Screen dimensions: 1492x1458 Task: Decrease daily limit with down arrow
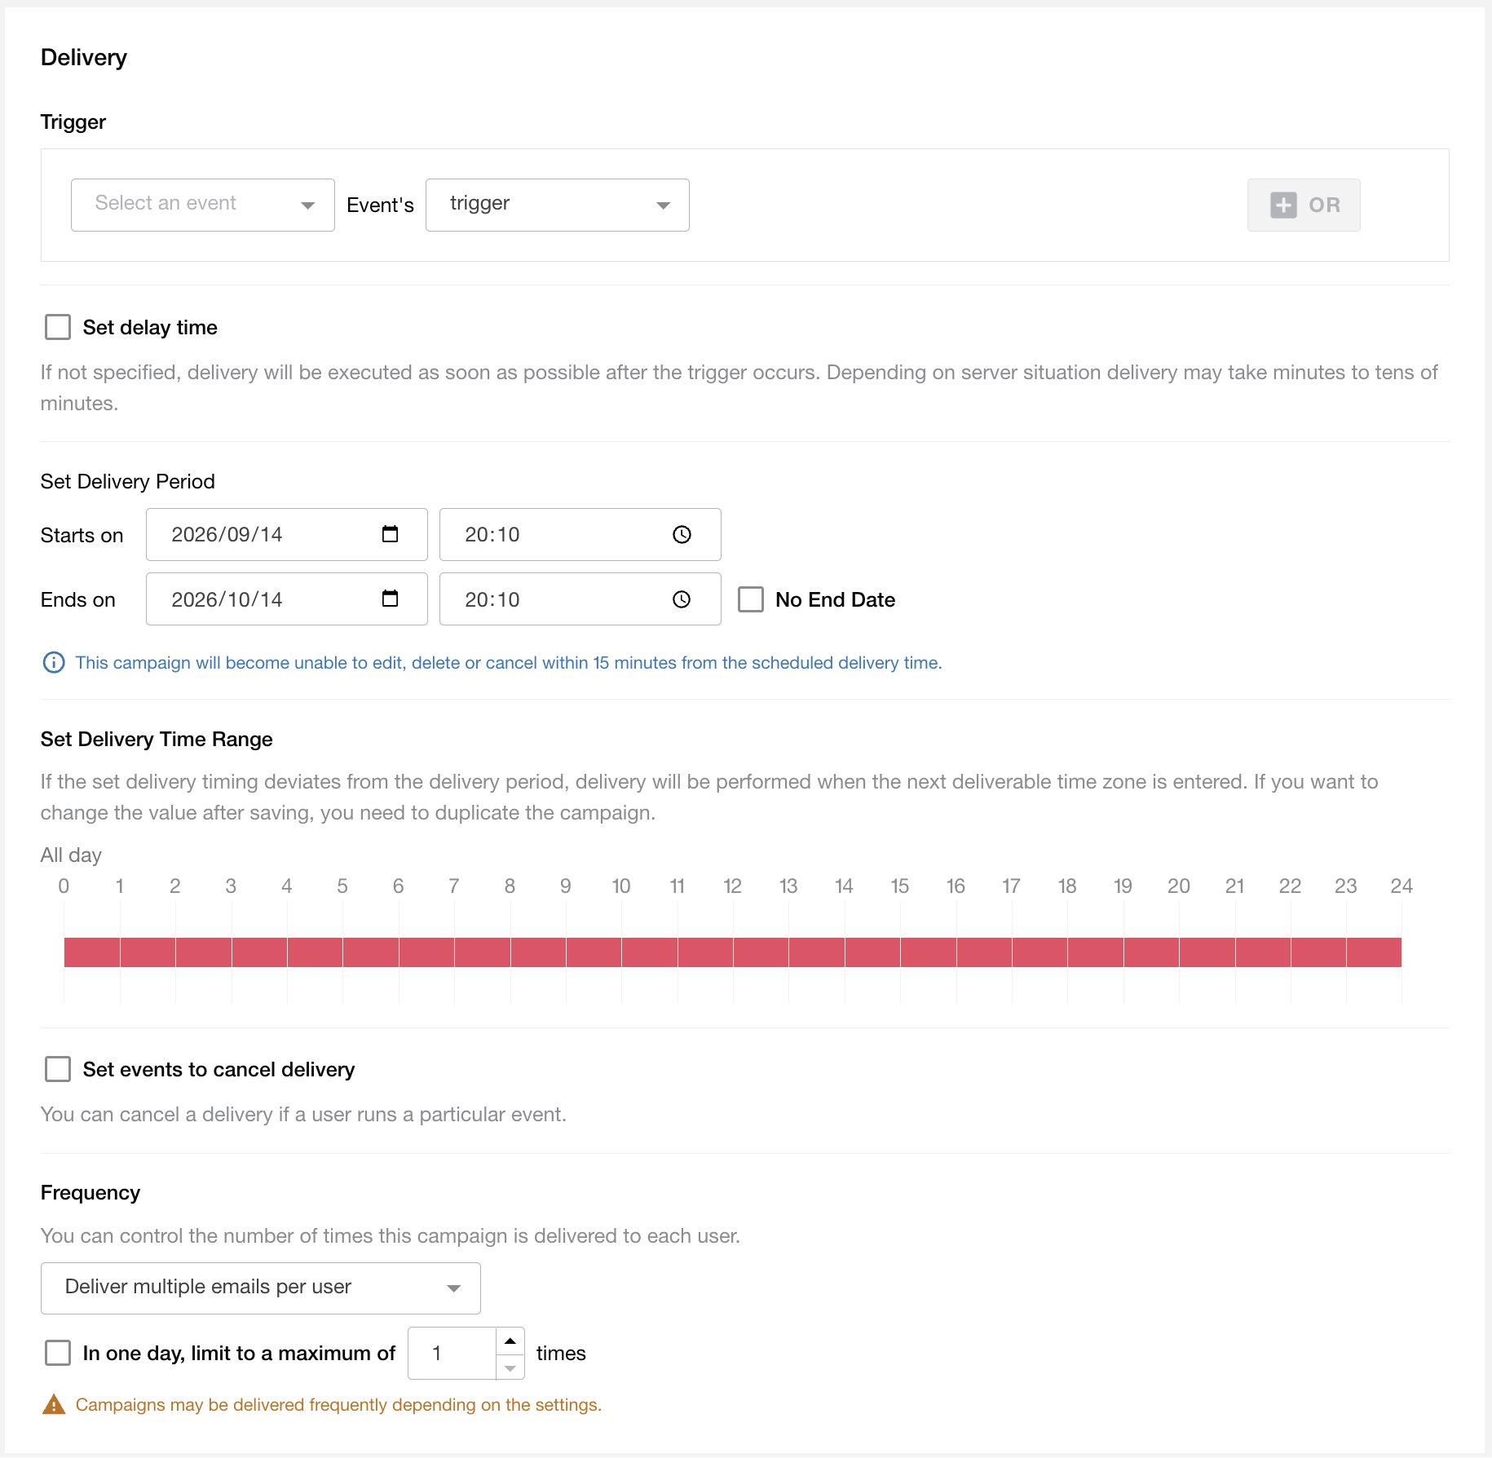coord(510,1367)
